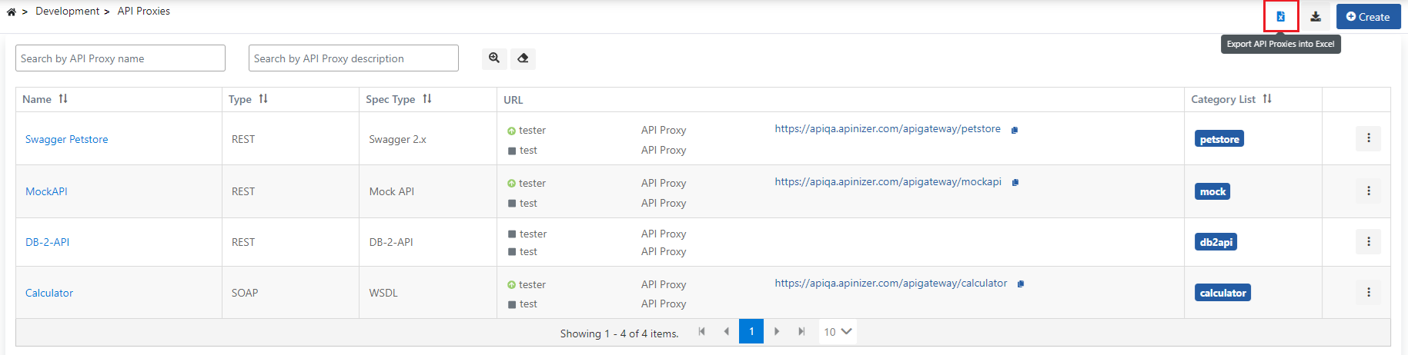Go to pagination page 1
The width and height of the screenshot is (1408, 355).
pos(751,331)
